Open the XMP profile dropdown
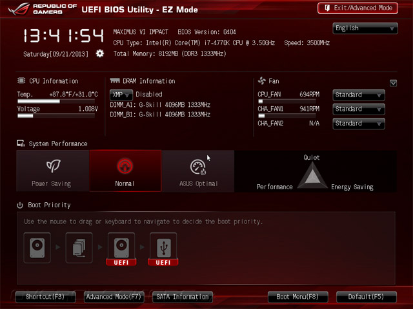This screenshot has width=413, height=309. (x=121, y=95)
